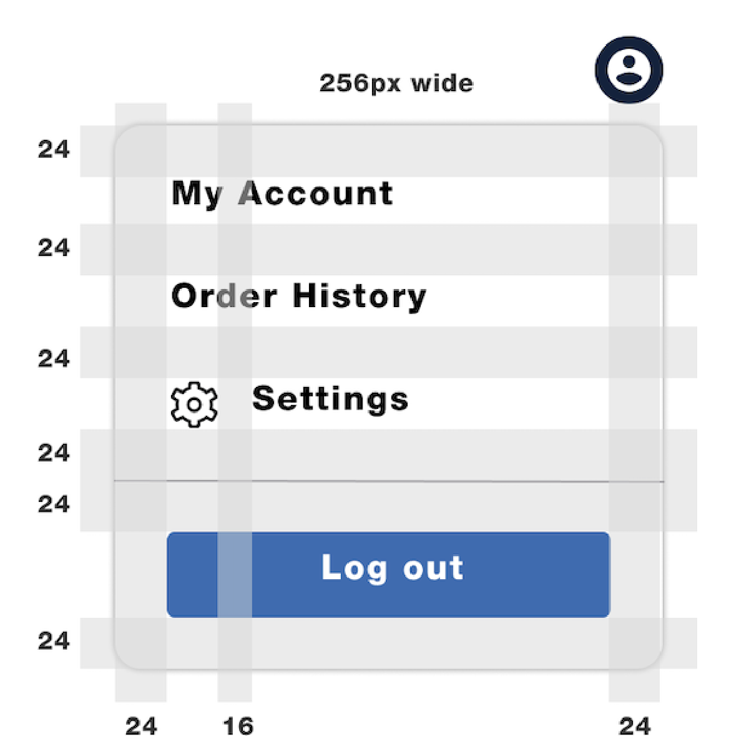Click the "24" label above My Account row

54,150
